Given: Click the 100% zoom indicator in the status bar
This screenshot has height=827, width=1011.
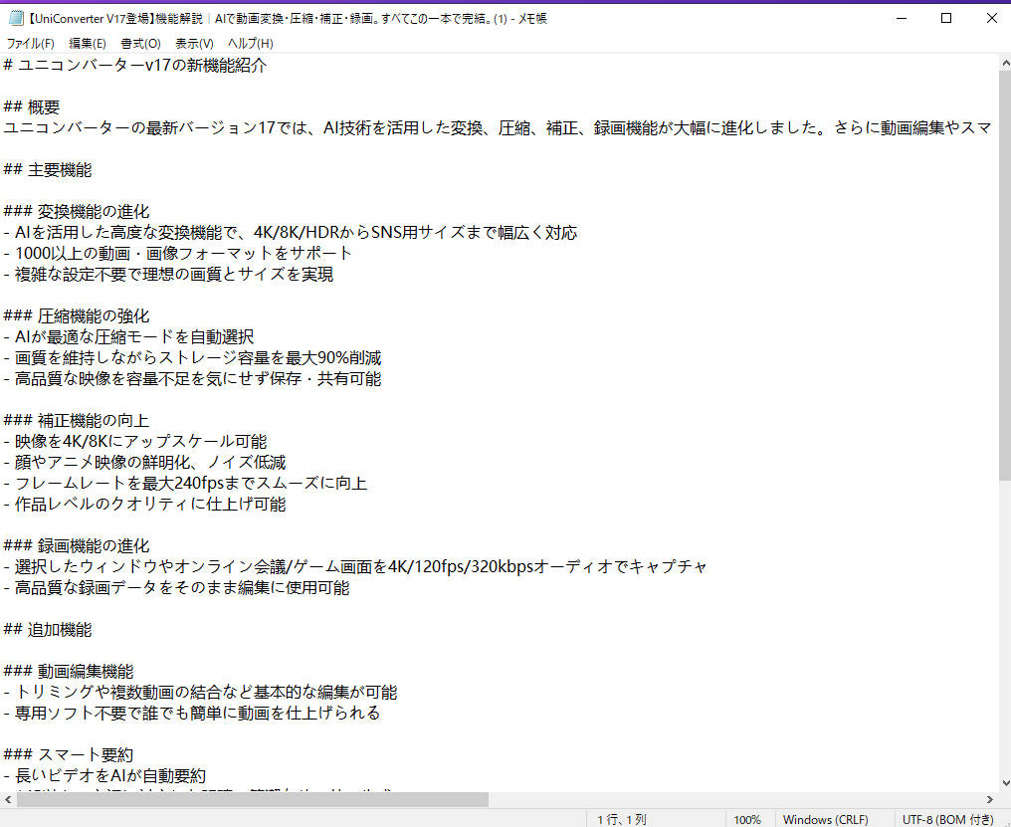Looking at the screenshot, I should click(x=748, y=818).
